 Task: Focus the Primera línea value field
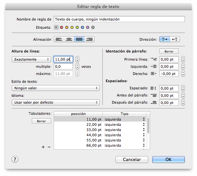coord(169,59)
